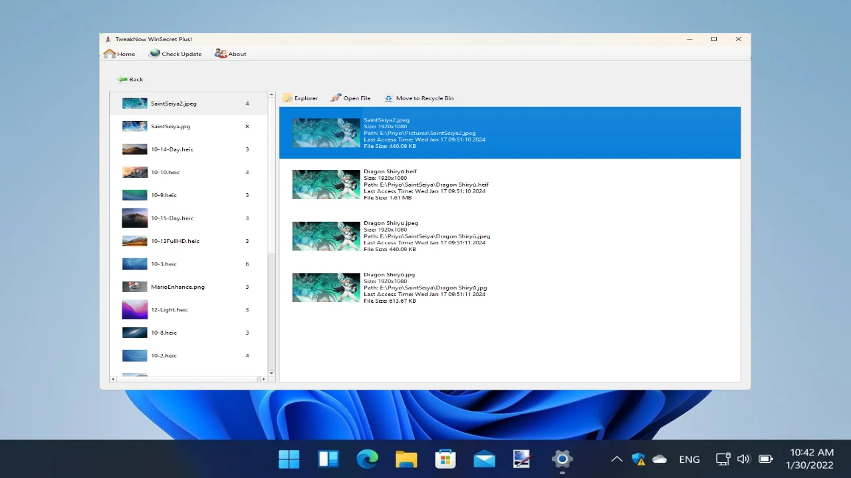Select Dragon Shiryū.heif duplicate entry
This screenshot has width=851, height=478.
[510, 185]
